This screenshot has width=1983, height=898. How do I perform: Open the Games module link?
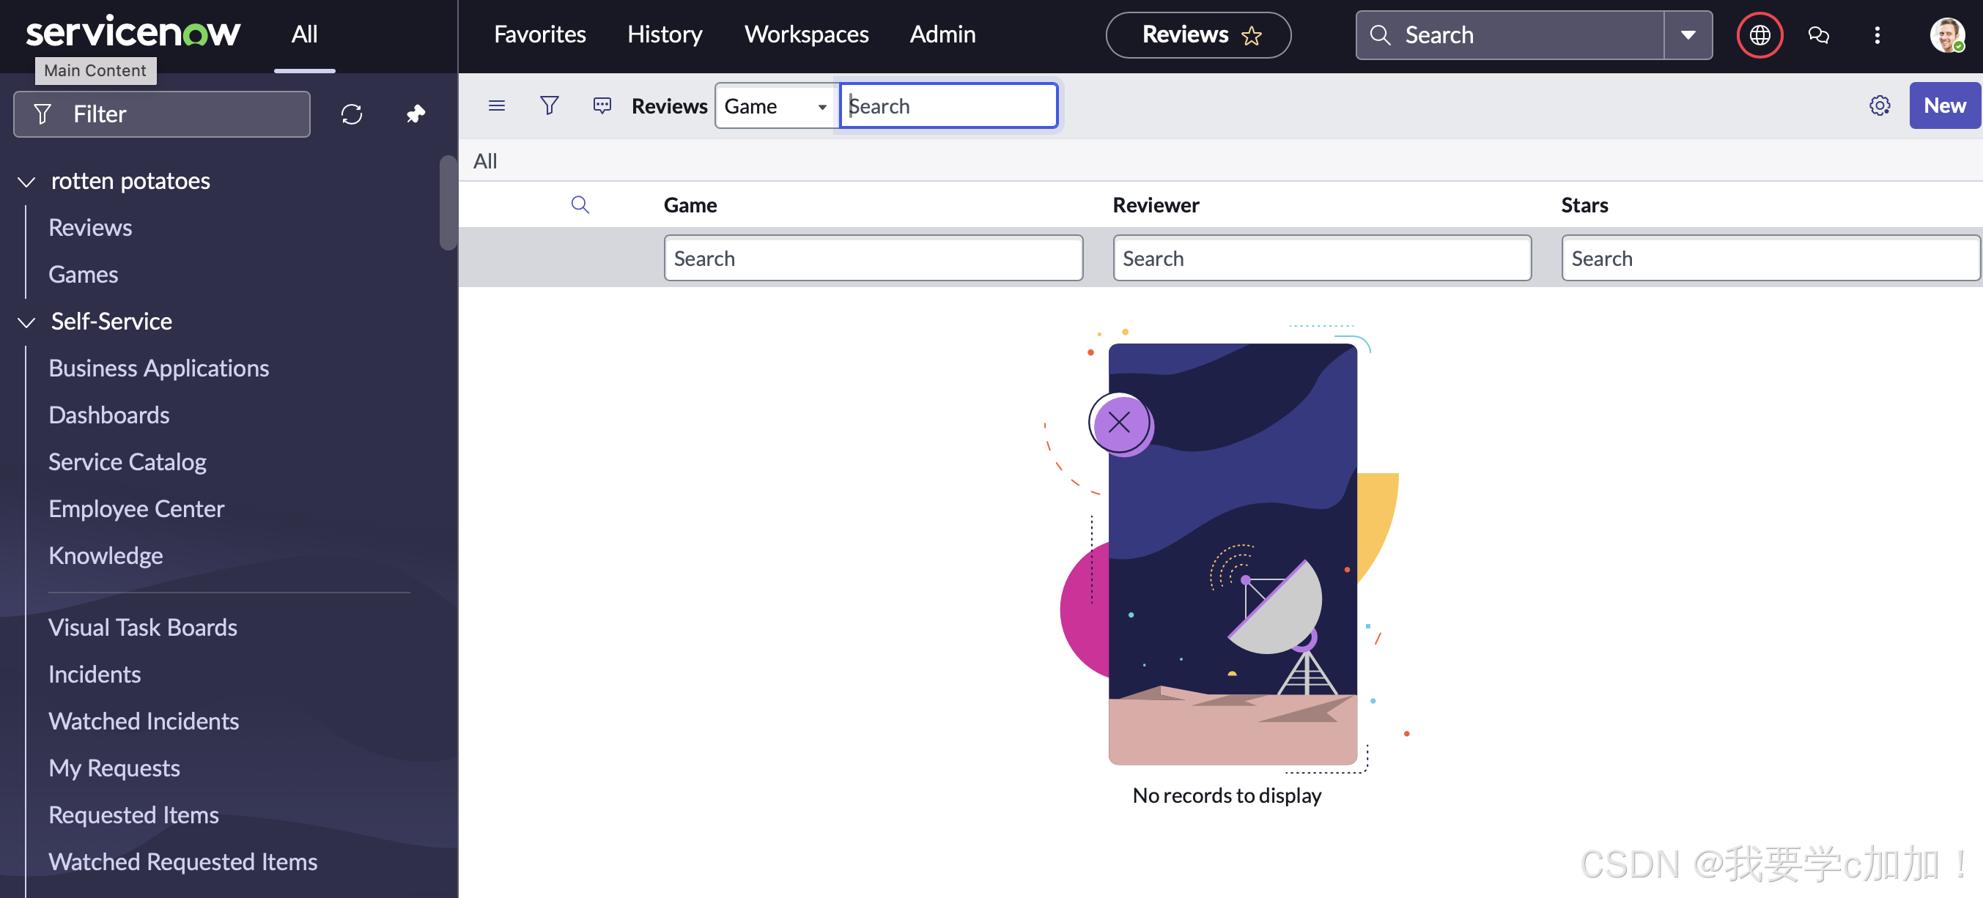coord(83,274)
